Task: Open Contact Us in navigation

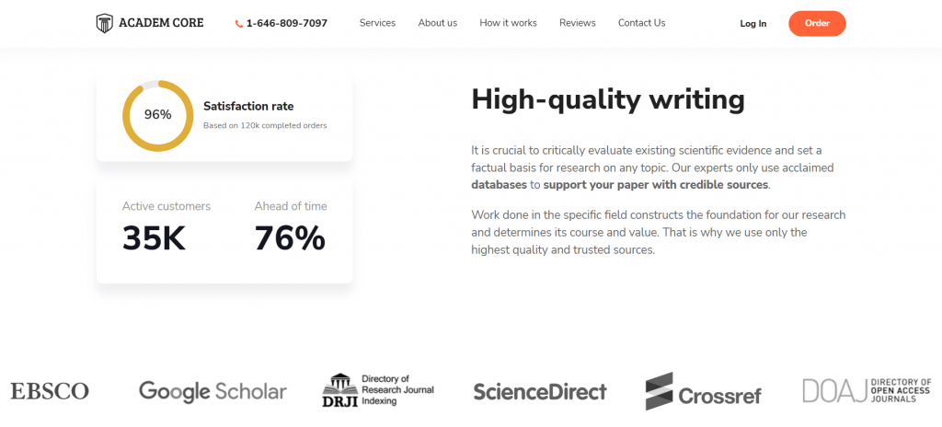Action: [x=641, y=23]
